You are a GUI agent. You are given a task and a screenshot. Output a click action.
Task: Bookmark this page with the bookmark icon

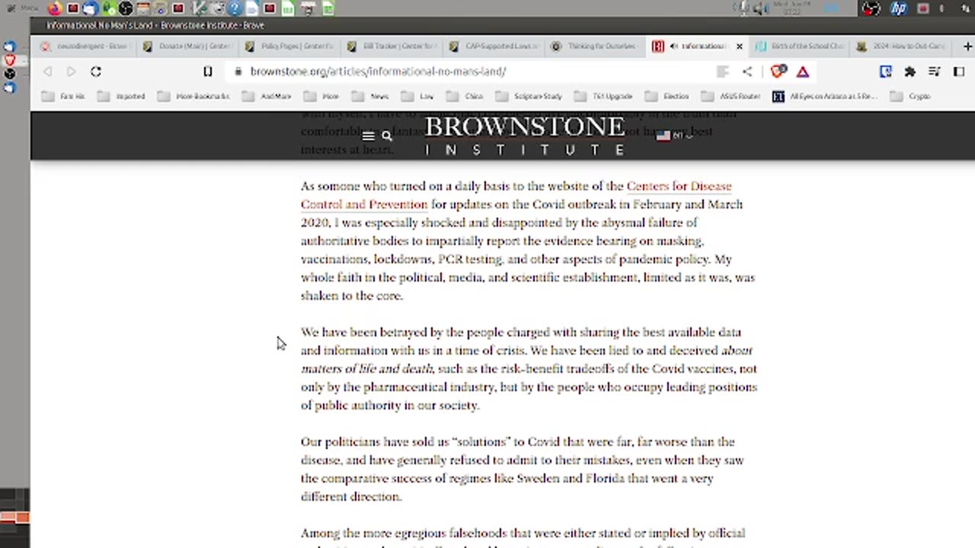(x=207, y=72)
